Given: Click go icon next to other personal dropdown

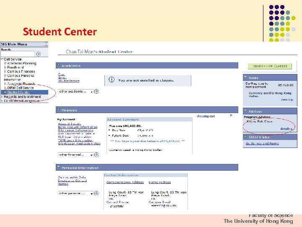Looking at the screenshot, I should [96, 193].
